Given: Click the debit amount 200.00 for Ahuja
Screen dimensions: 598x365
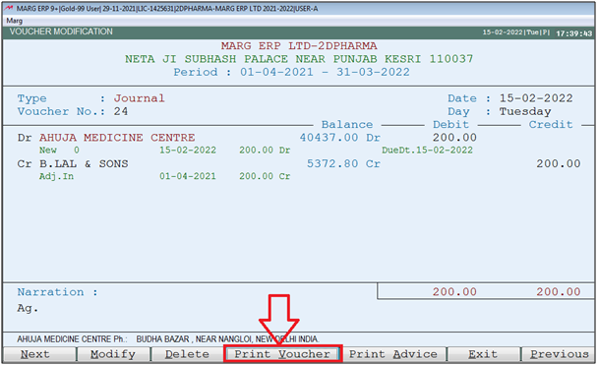Looking at the screenshot, I should click(x=454, y=138).
